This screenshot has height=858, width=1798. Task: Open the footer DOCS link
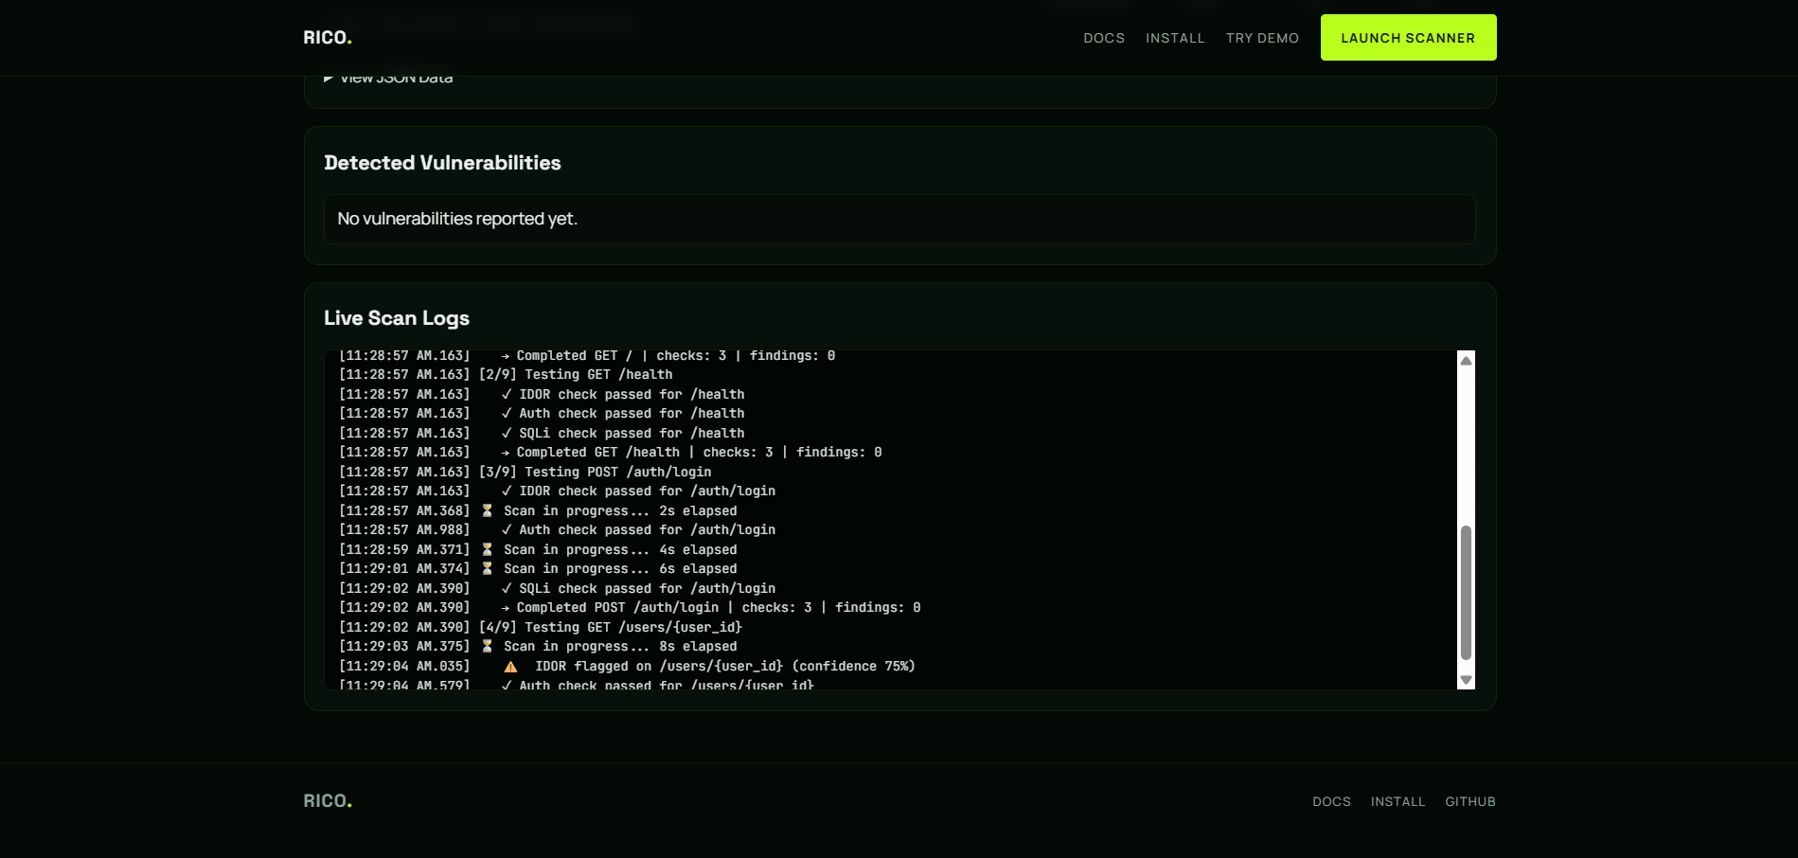[x=1331, y=801]
